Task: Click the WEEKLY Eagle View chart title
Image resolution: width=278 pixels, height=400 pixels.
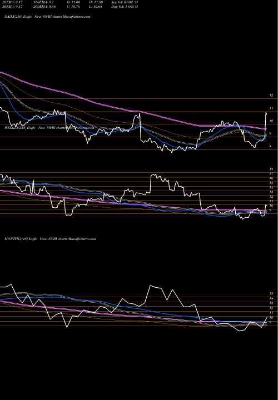Action: pos(49,128)
